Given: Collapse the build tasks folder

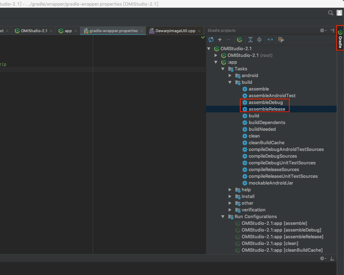Looking at the screenshot, I should [x=230, y=82].
